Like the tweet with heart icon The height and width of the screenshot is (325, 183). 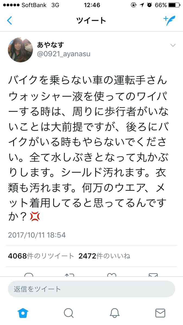112,275
